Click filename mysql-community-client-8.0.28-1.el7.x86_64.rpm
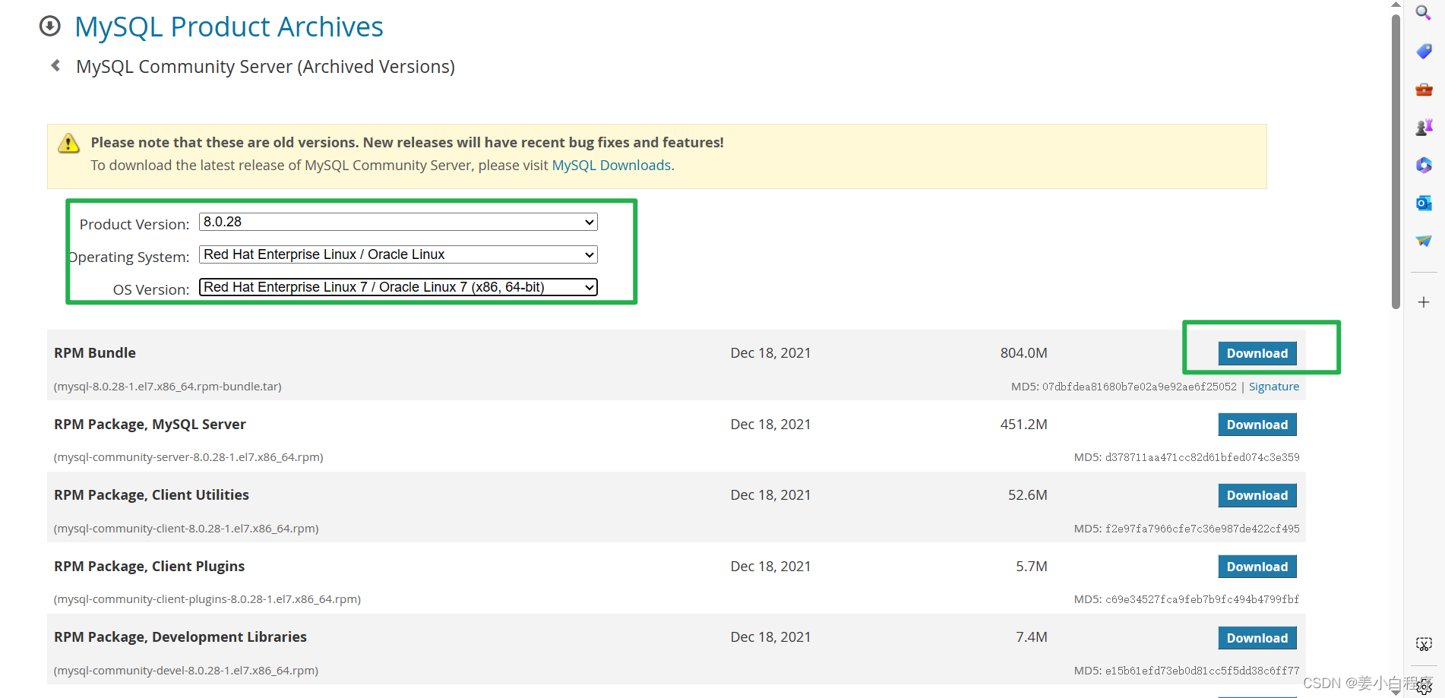Image resolution: width=1445 pixels, height=698 pixels. click(186, 529)
